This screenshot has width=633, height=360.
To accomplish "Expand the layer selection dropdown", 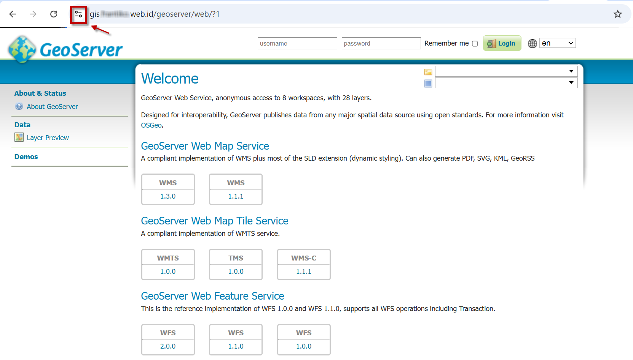I will 506,83.
